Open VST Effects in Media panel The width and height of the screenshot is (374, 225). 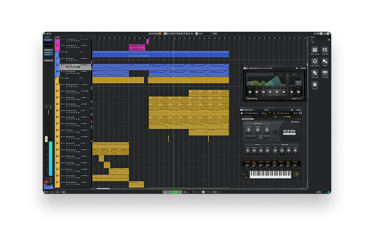point(324,50)
